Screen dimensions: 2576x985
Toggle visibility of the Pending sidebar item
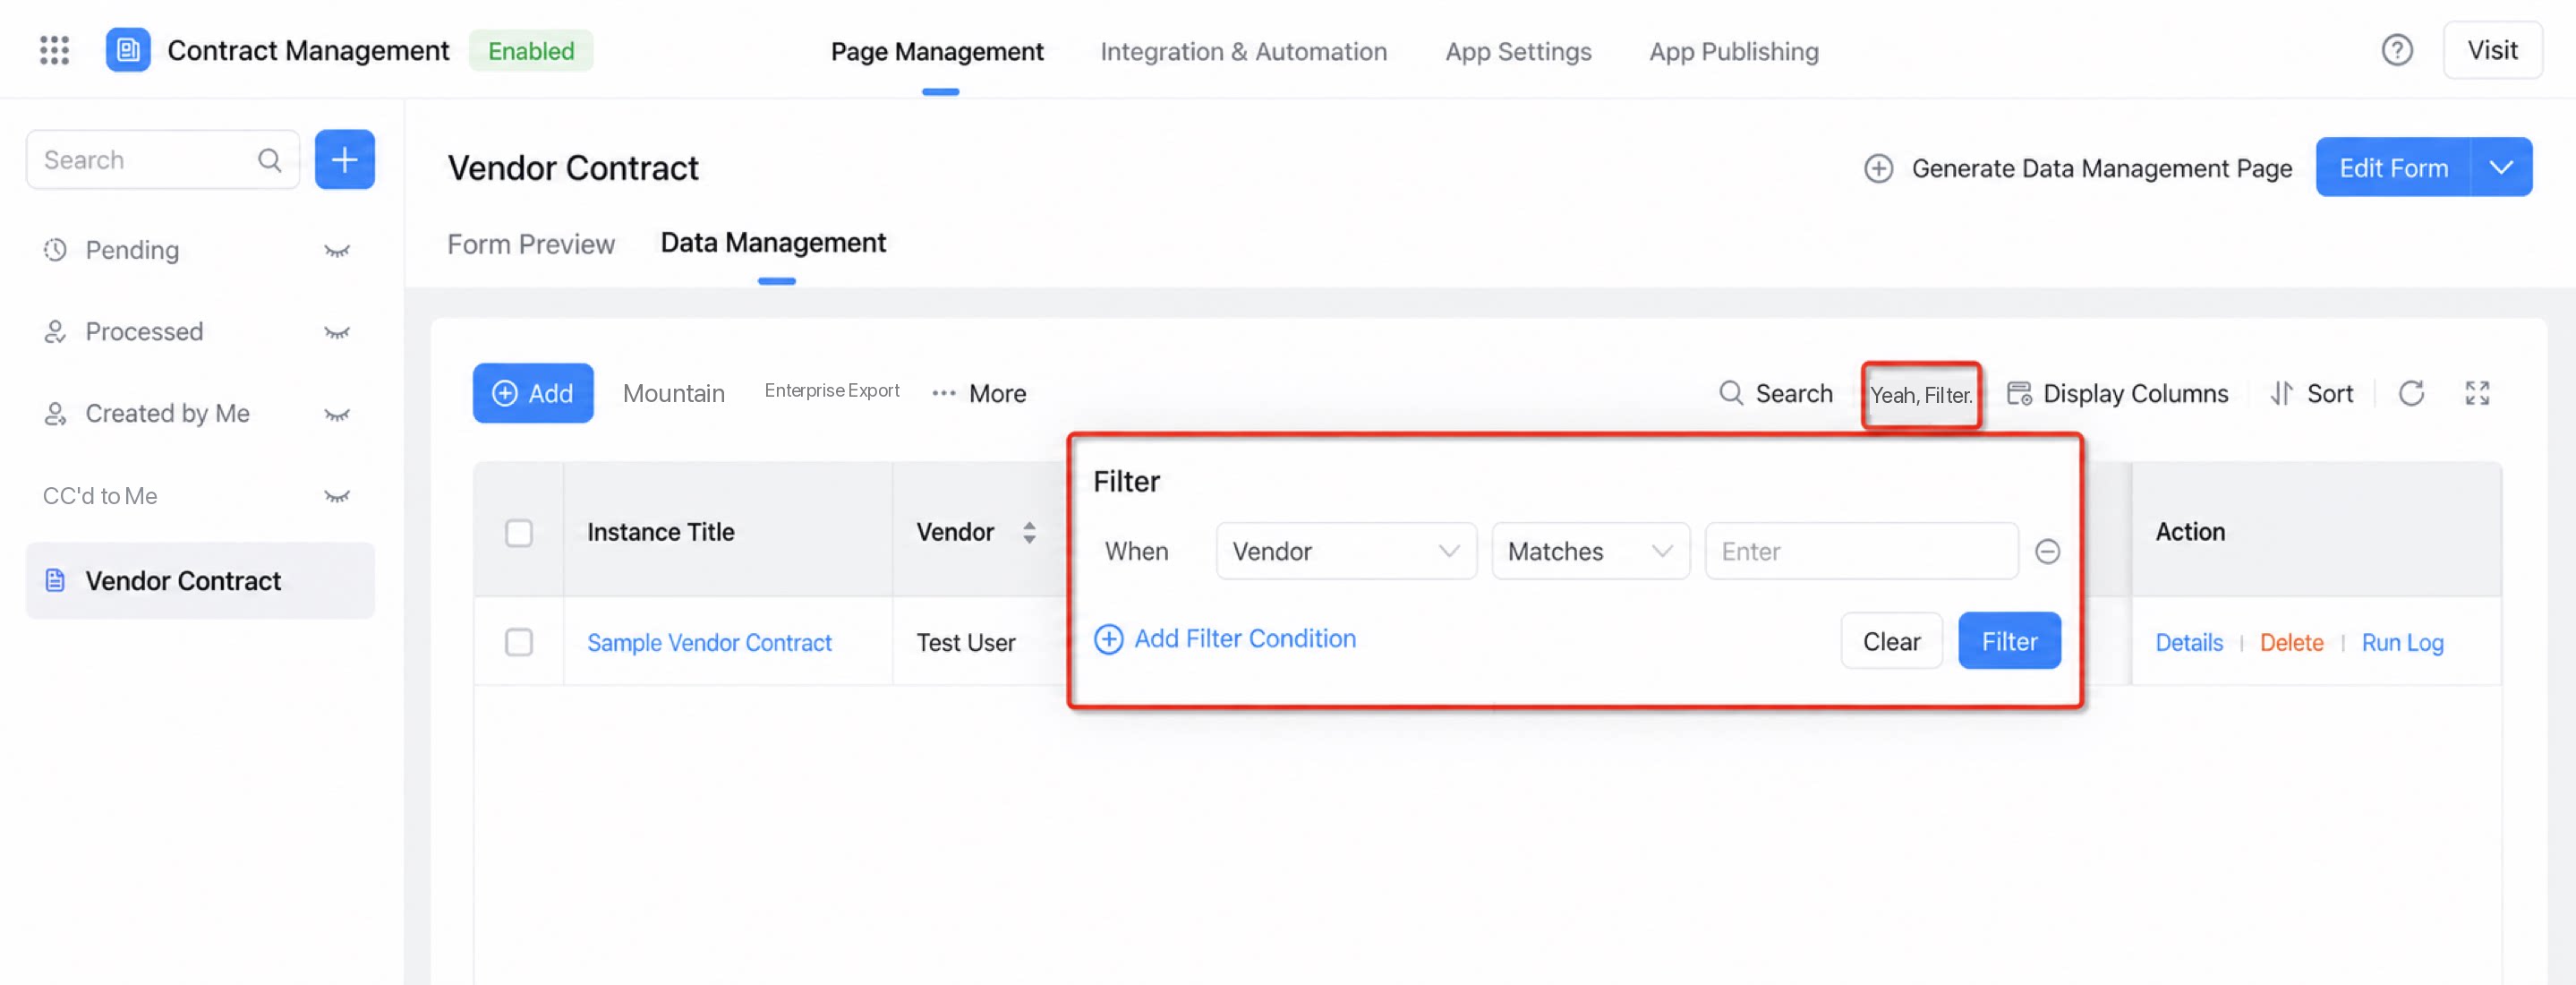coord(337,250)
